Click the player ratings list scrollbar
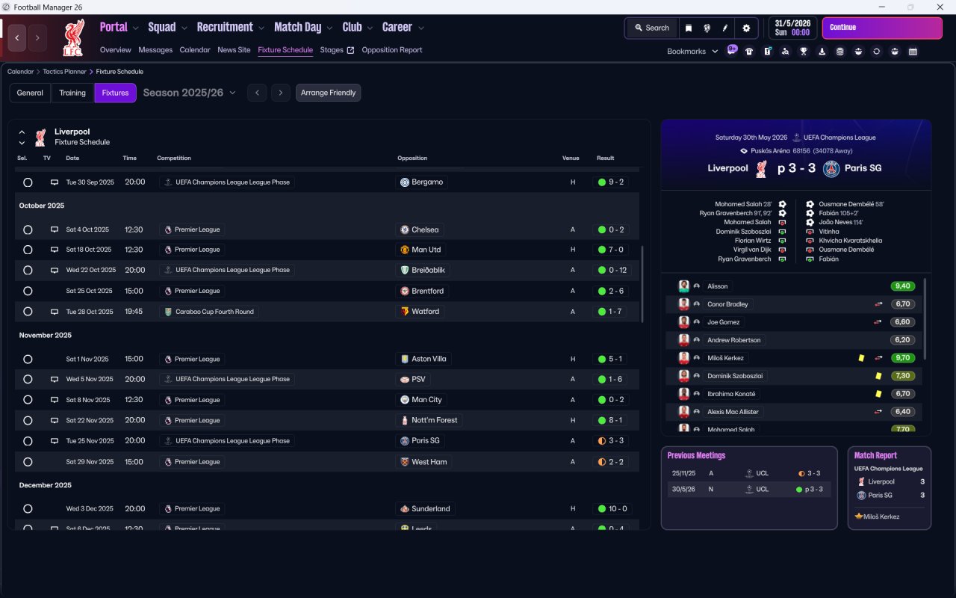This screenshot has height=598, width=956. pyautogui.click(x=925, y=319)
